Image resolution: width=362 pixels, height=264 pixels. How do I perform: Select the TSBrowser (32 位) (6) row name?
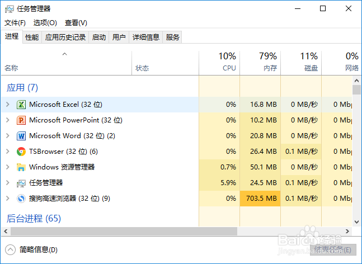pos(63,152)
